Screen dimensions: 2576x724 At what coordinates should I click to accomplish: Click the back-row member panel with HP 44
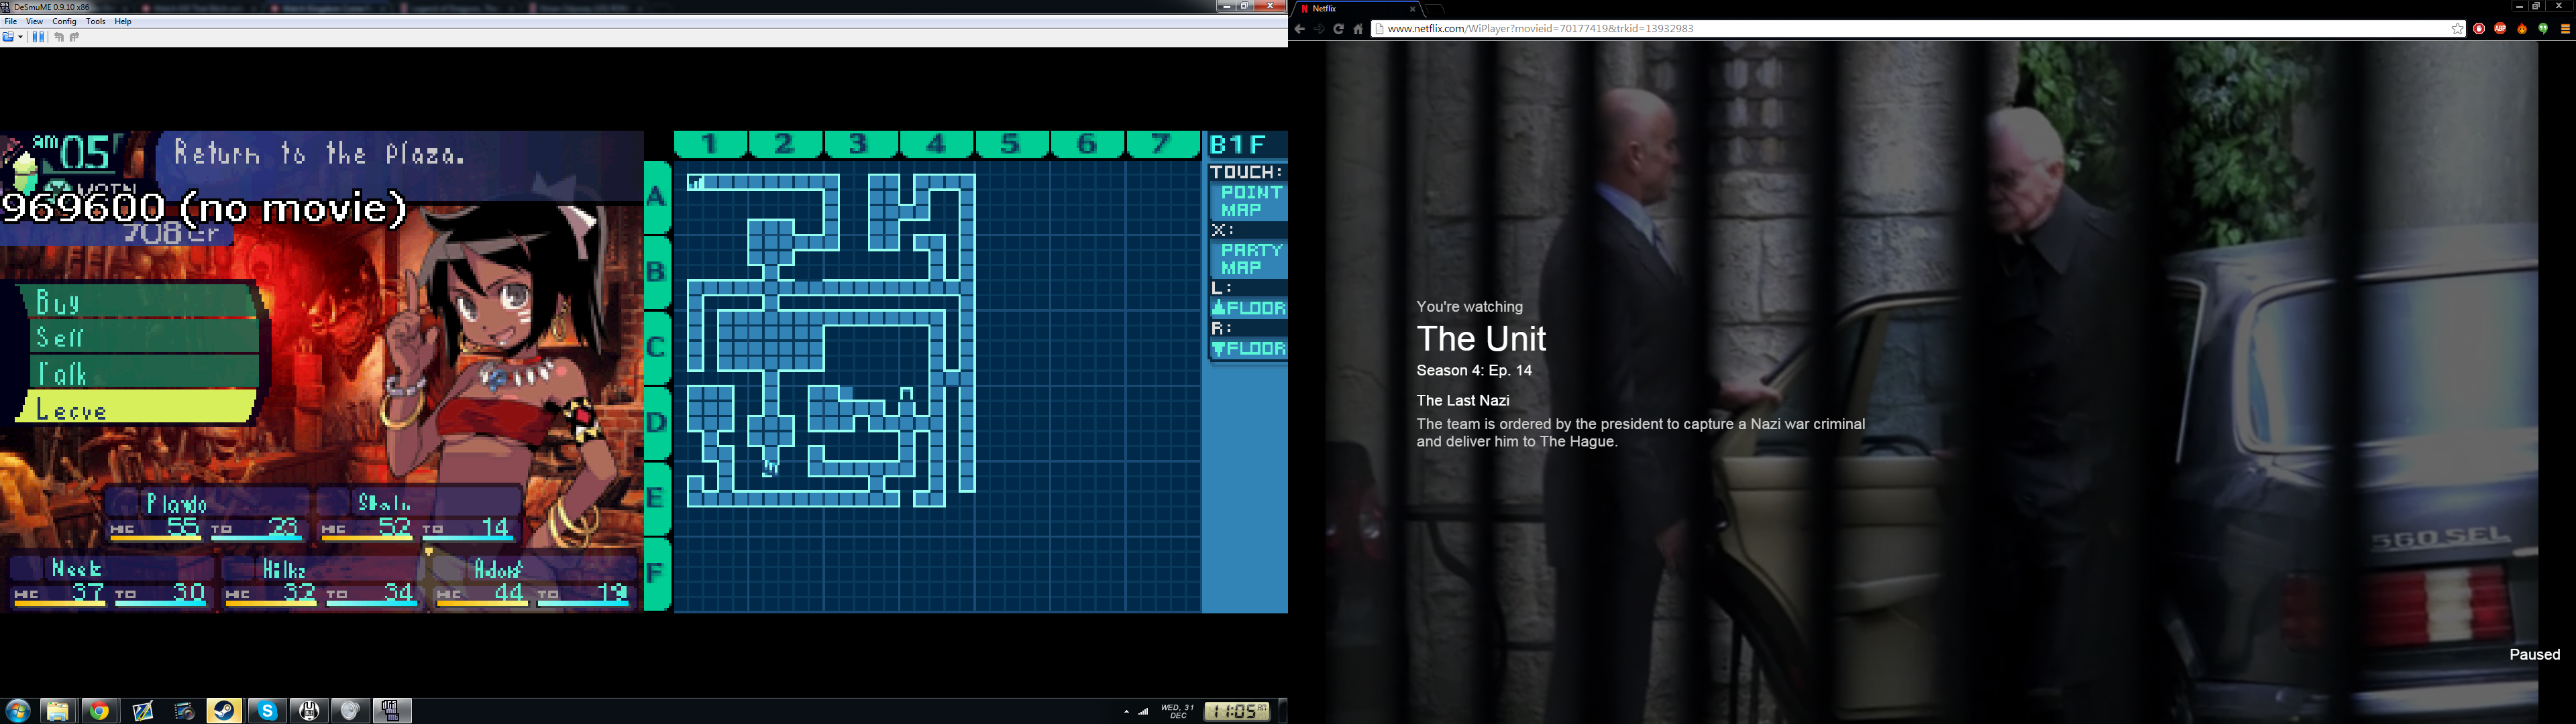coord(534,582)
